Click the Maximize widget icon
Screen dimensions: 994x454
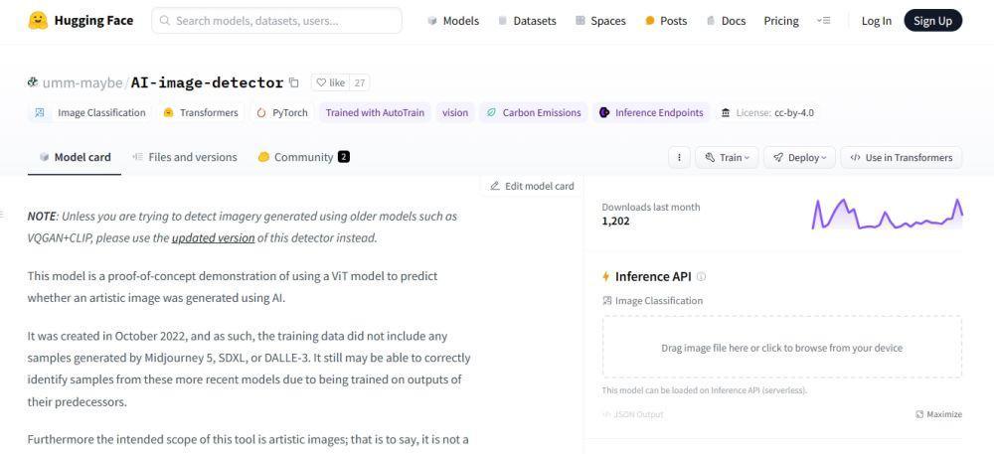click(x=919, y=414)
